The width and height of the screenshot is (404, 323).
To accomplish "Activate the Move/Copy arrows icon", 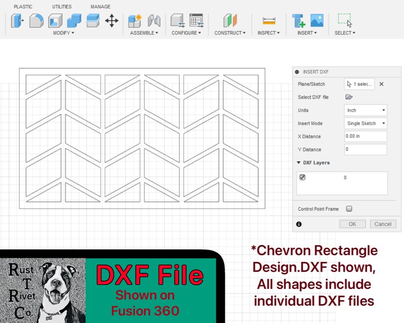I will pos(112,21).
